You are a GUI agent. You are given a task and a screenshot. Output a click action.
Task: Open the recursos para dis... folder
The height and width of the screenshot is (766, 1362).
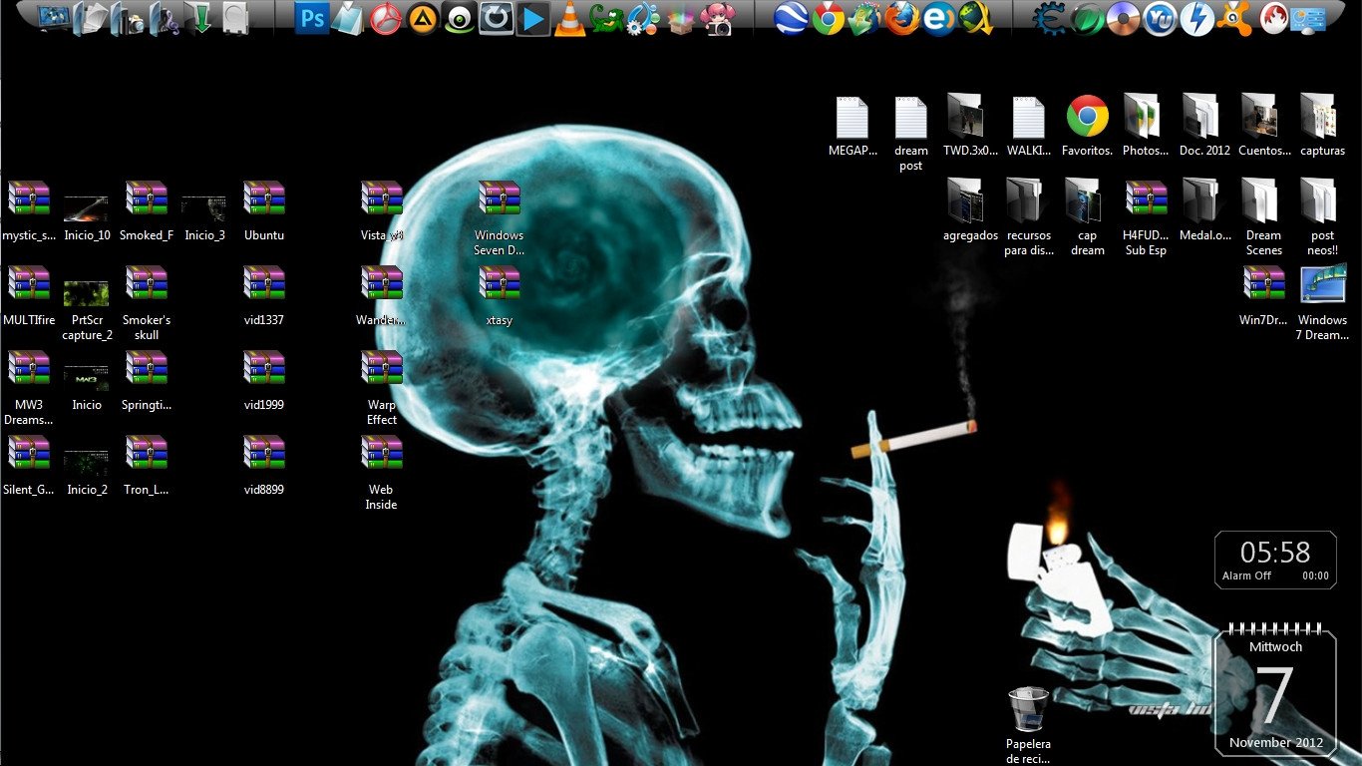(1028, 218)
